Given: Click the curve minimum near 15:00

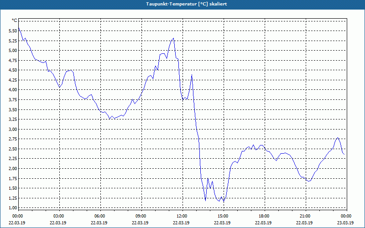Looking at the screenshot, I should click(x=224, y=202).
